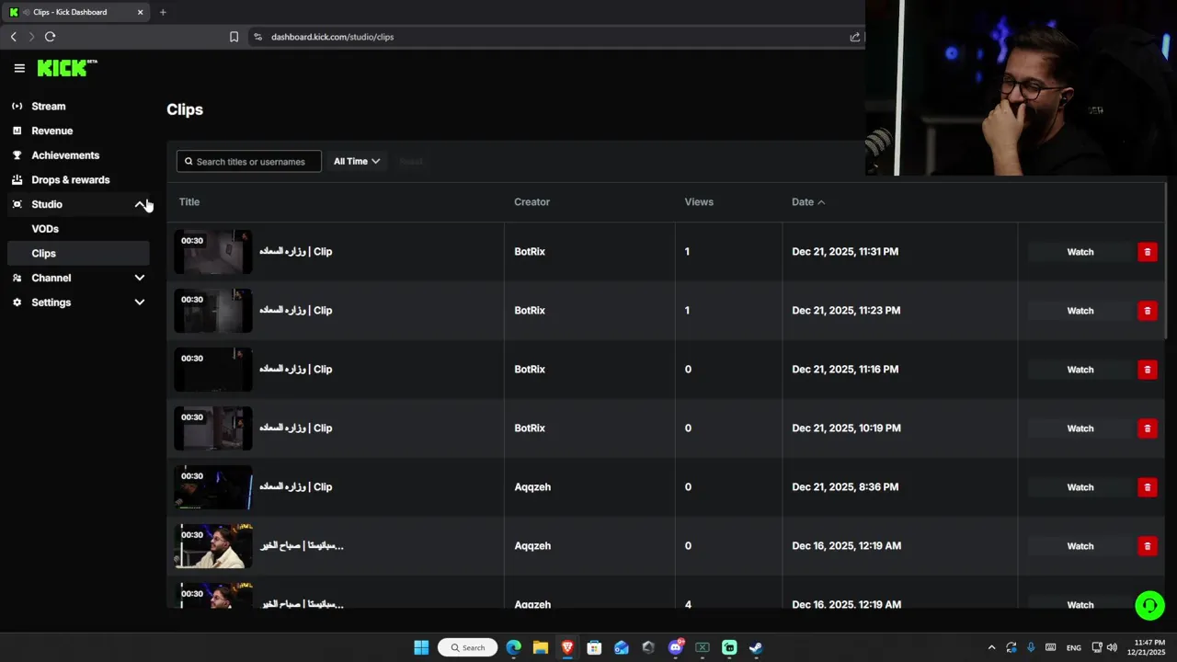Click the Stream broadcast icon in sidebar
Image resolution: width=1177 pixels, height=662 pixels.
tap(17, 107)
